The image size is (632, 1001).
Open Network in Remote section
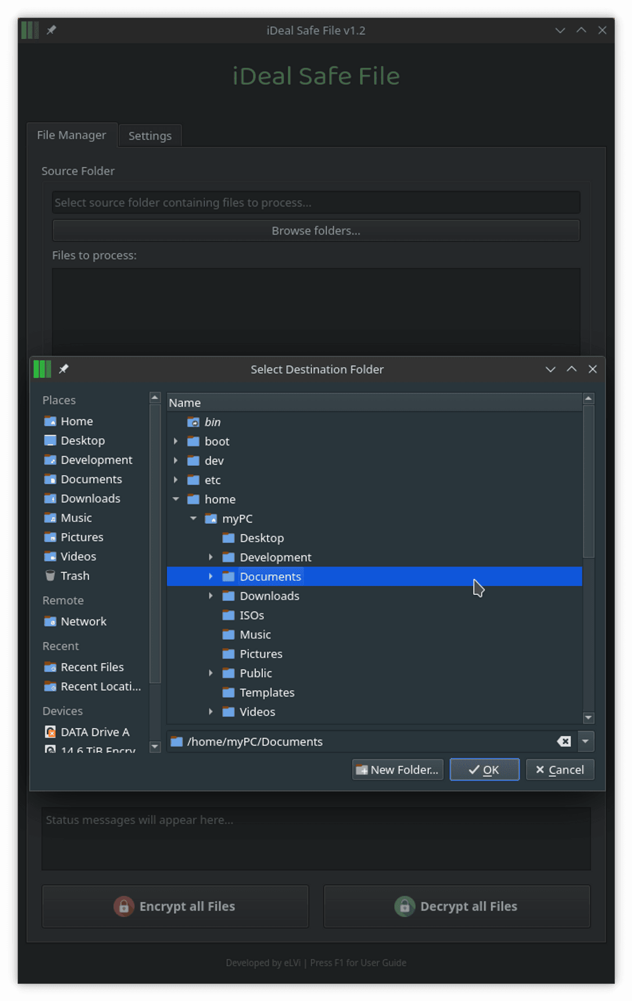coord(83,622)
